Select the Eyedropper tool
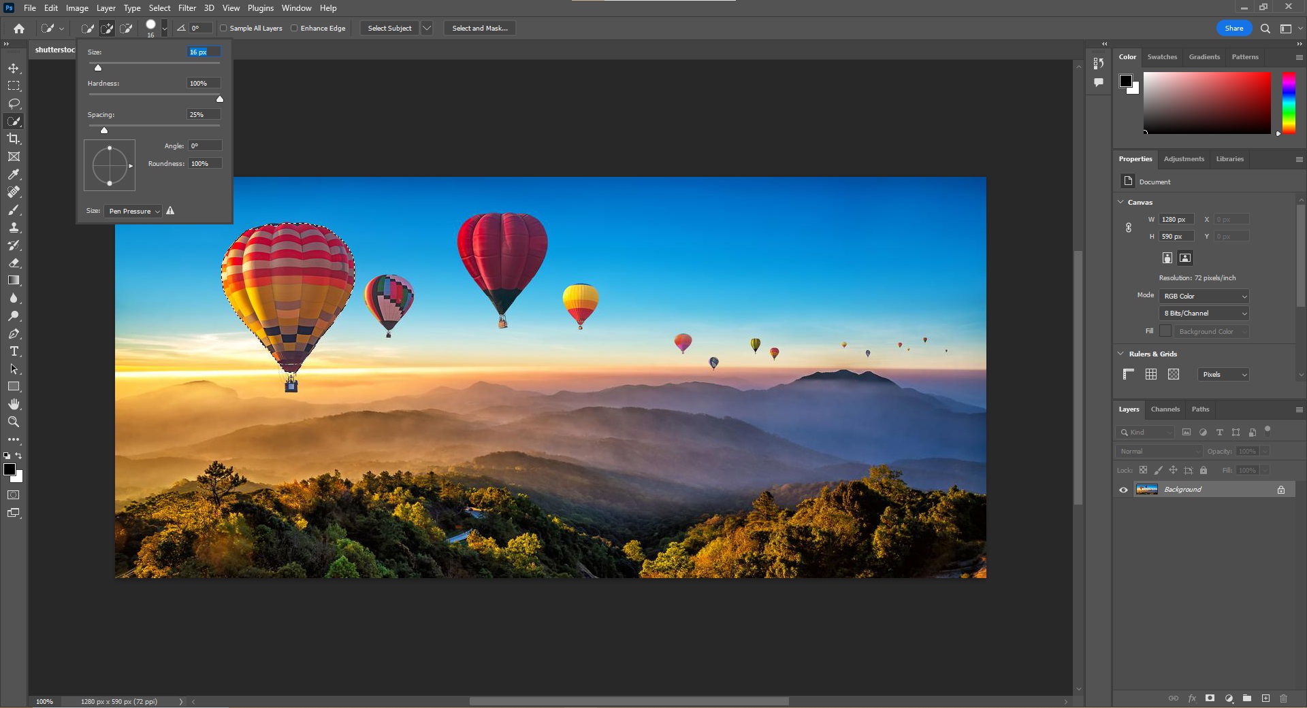 [14, 175]
